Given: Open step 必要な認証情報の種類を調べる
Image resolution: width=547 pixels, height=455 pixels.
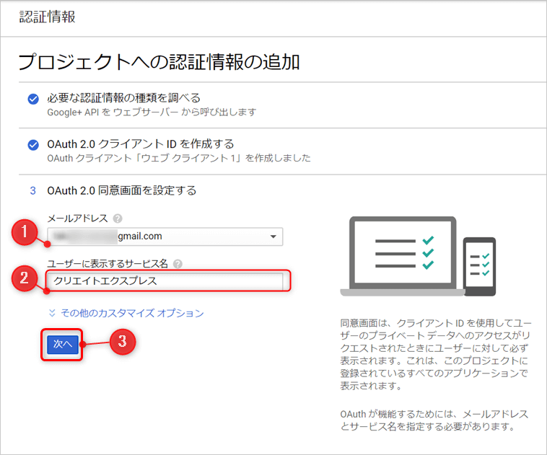Looking at the screenshot, I should (123, 97).
